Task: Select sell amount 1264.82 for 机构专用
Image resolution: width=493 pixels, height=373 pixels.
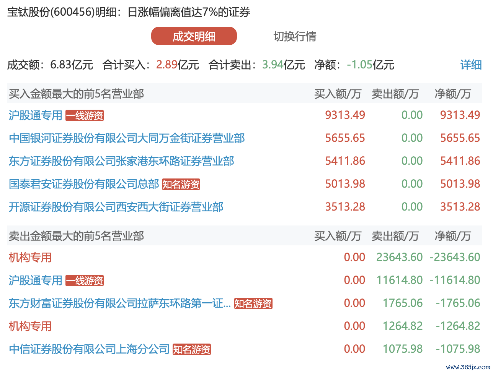Action: [x=403, y=326]
